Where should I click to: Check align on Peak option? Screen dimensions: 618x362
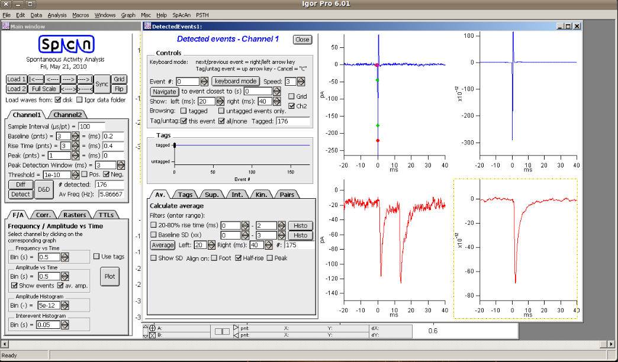270,258
